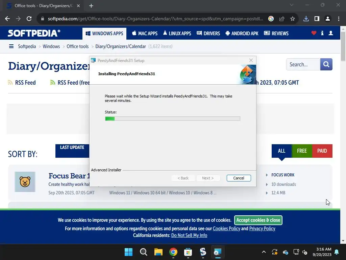Filter listing by FREE

pyautogui.click(x=302, y=151)
